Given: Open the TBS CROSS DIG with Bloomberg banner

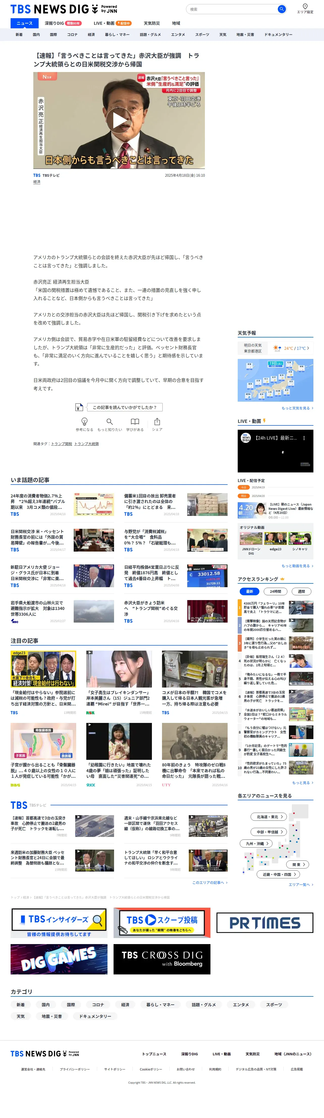Looking at the screenshot, I should click(x=162, y=959).
